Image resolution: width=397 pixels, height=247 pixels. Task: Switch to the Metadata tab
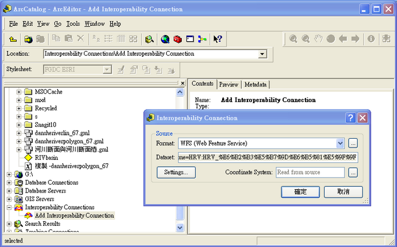[x=255, y=84]
